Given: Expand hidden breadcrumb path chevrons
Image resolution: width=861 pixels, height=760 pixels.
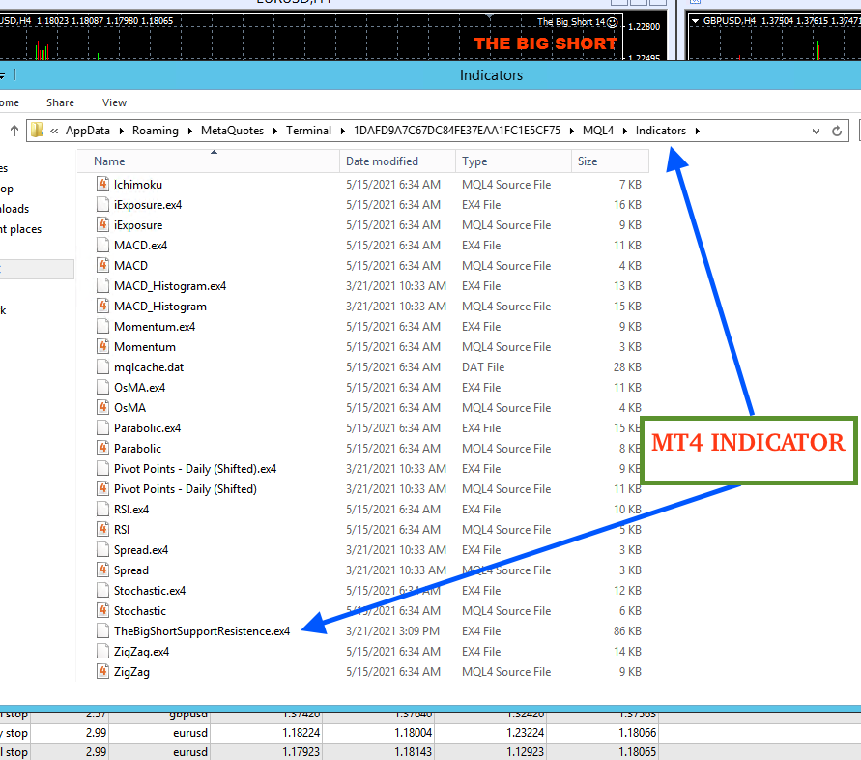Looking at the screenshot, I should point(54,131).
